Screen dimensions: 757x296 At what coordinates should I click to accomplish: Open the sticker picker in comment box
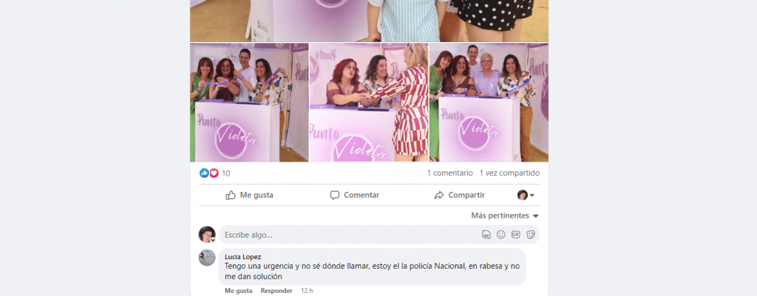(x=531, y=235)
